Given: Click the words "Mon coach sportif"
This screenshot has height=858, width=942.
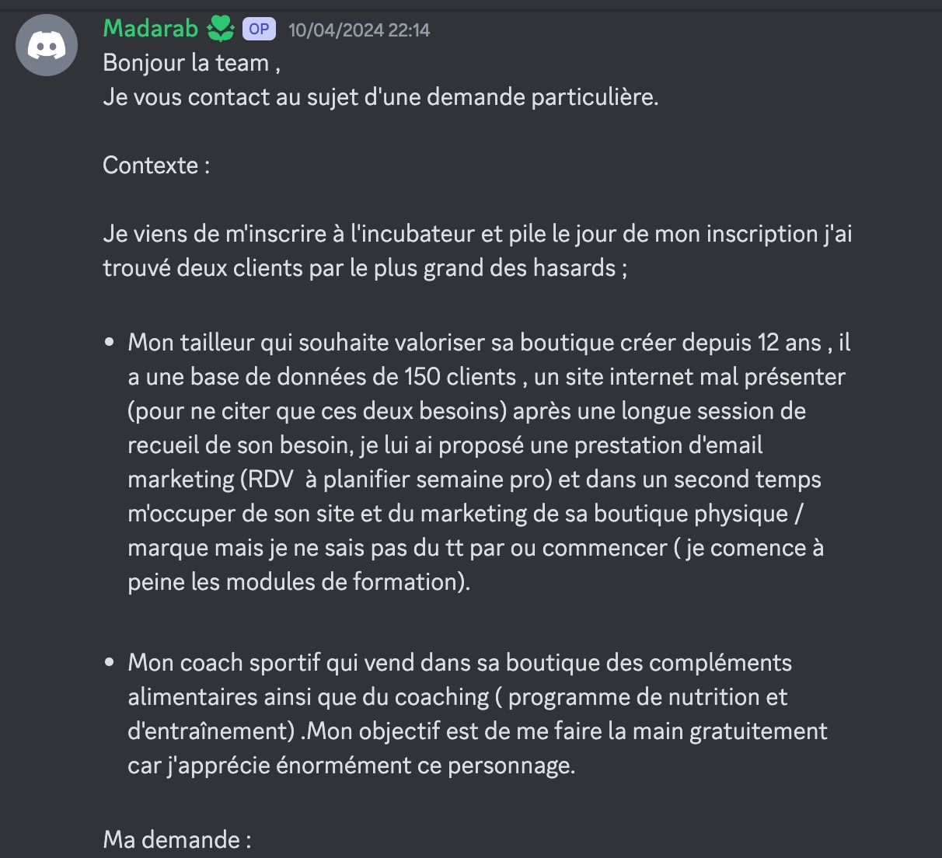Looking at the screenshot, I should 224,663.
